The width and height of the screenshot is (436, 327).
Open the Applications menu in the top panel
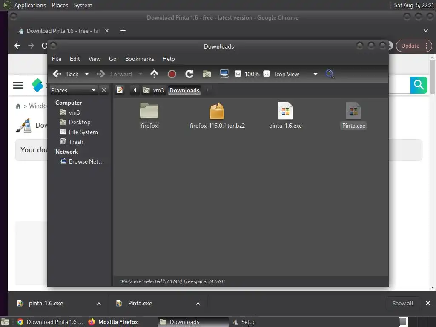coord(30,5)
